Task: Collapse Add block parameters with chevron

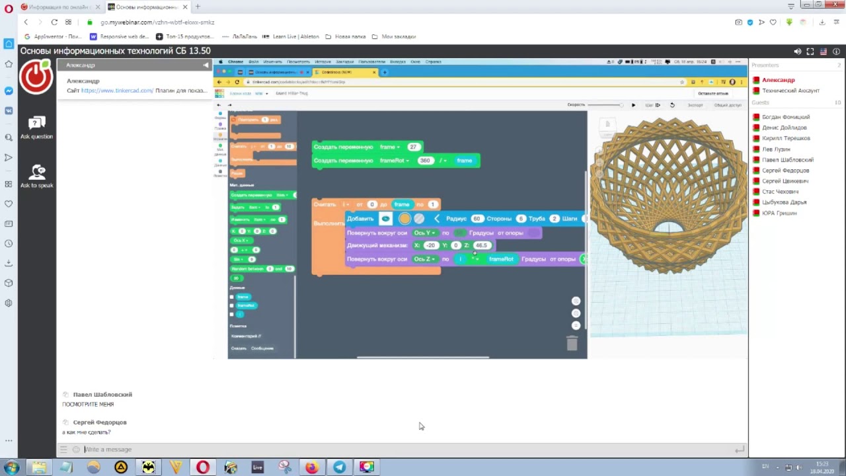Action: [x=437, y=219]
